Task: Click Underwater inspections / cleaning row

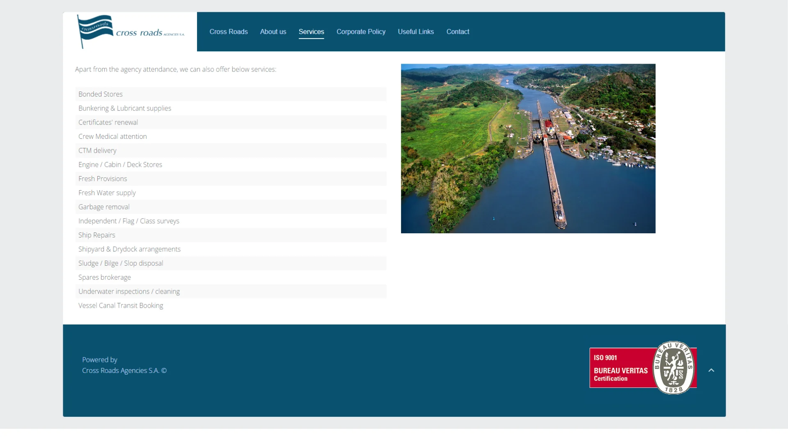Action: click(231, 292)
